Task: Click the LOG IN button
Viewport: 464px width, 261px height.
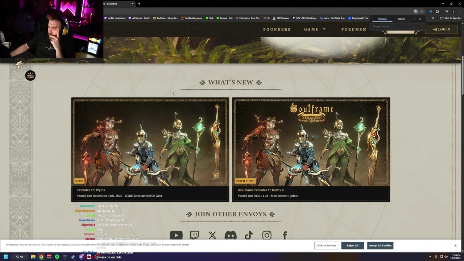Action: point(442,29)
